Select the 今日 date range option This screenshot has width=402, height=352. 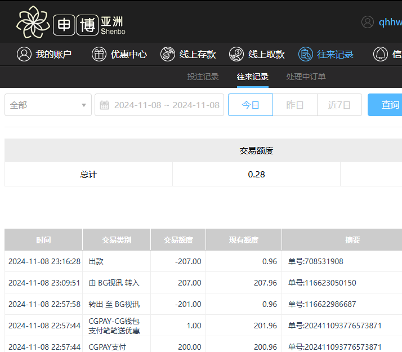(251, 105)
